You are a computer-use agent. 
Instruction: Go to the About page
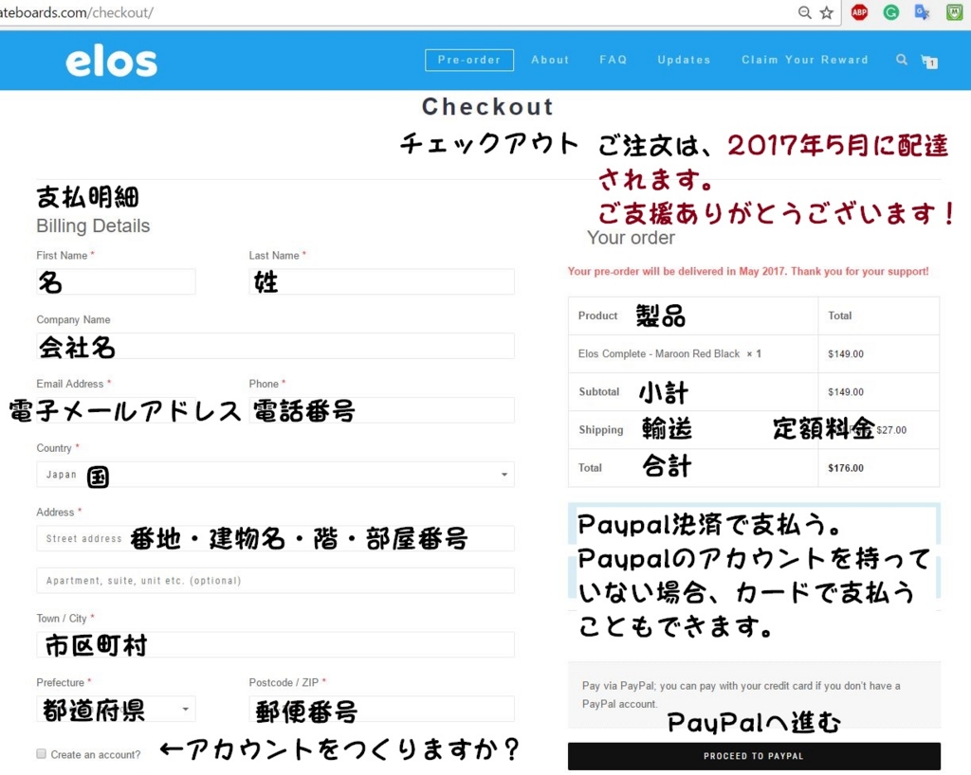[550, 60]
